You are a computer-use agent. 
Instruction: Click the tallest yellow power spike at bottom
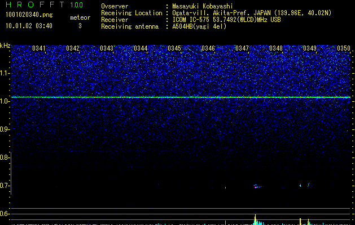[x=255, y=219]
